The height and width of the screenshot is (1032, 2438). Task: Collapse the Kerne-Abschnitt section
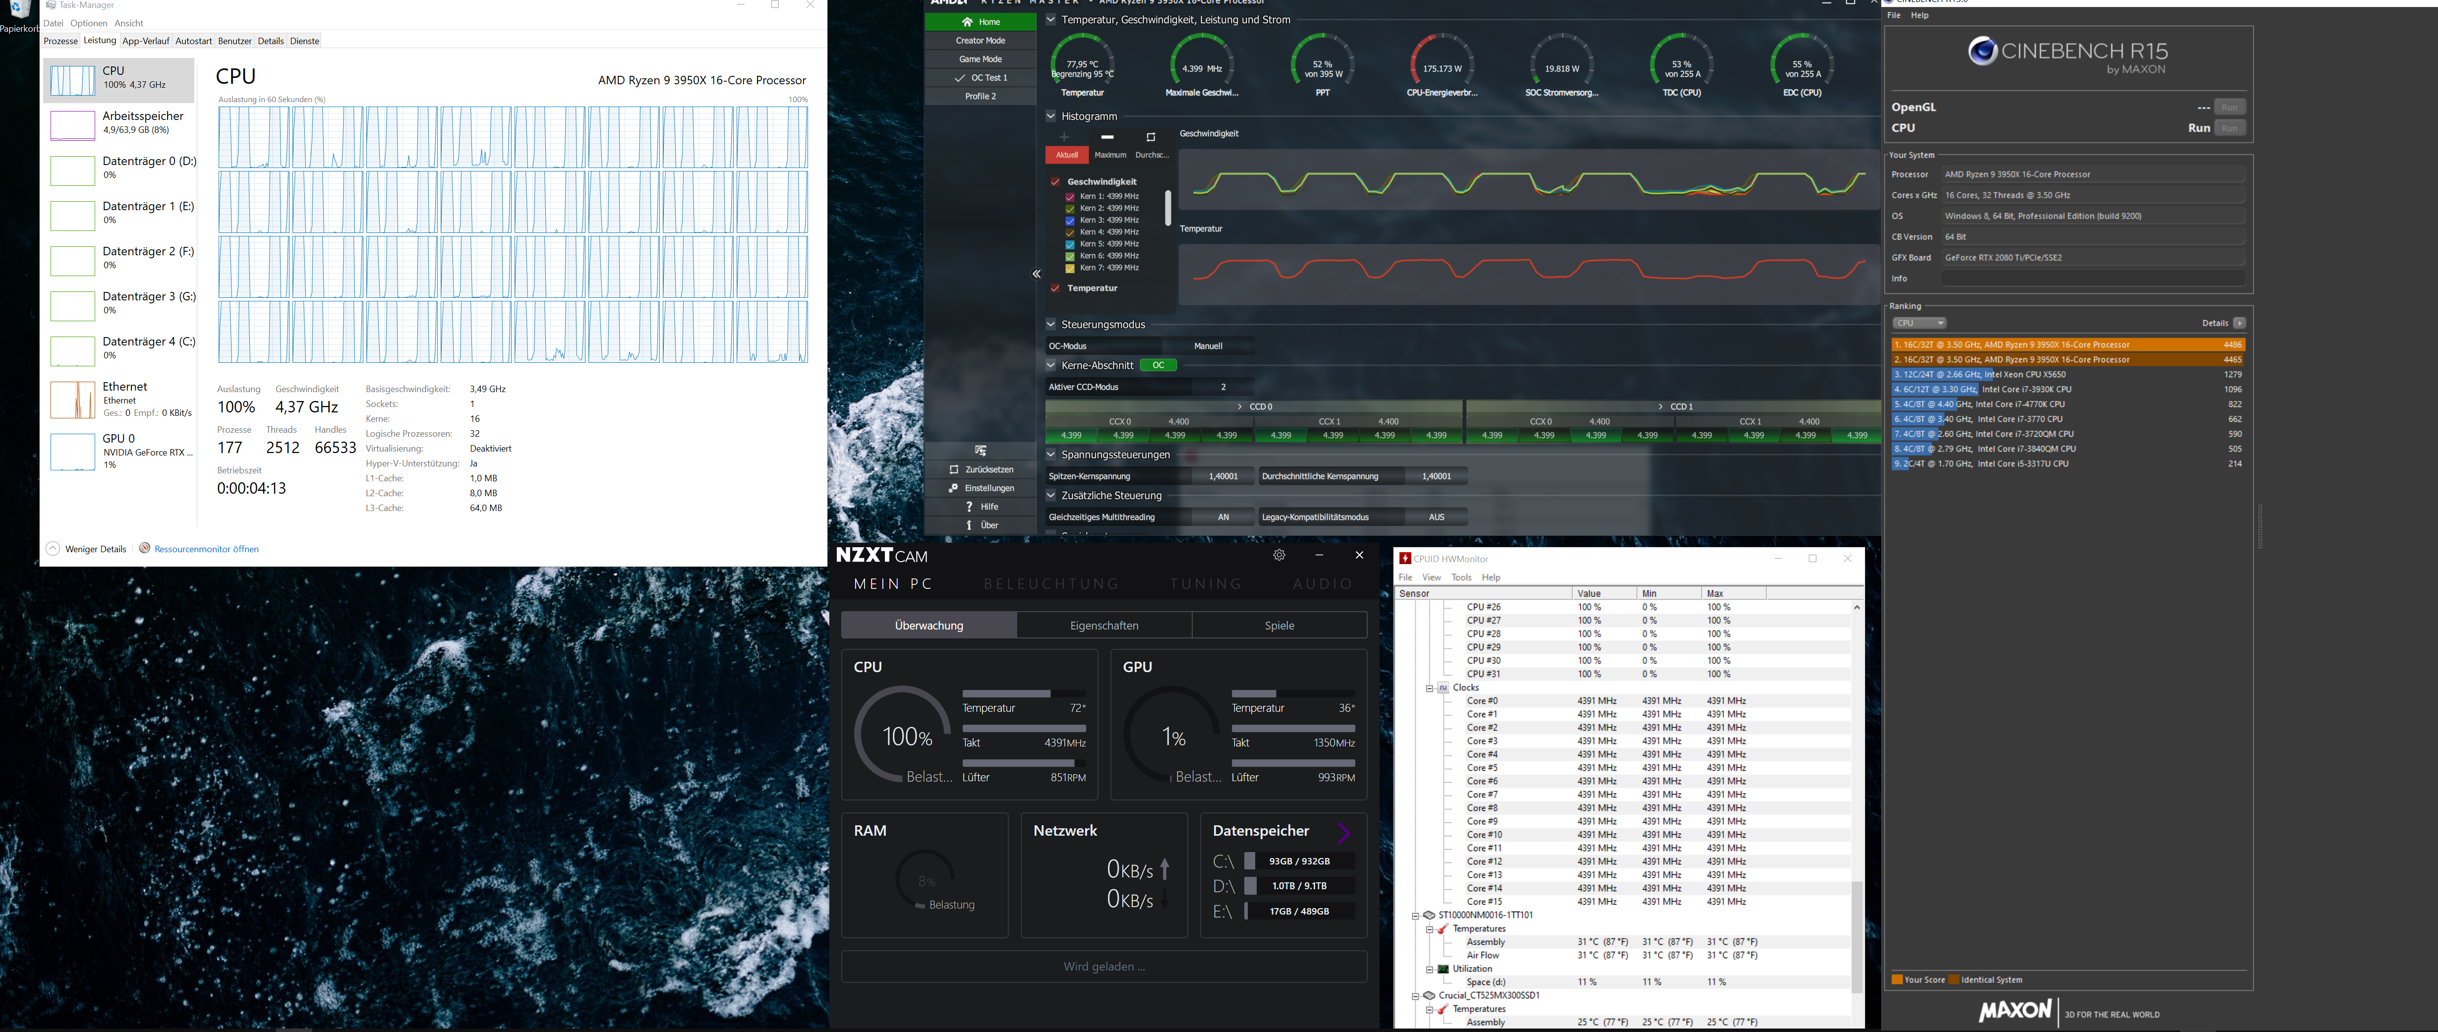tap(1050, 365)
